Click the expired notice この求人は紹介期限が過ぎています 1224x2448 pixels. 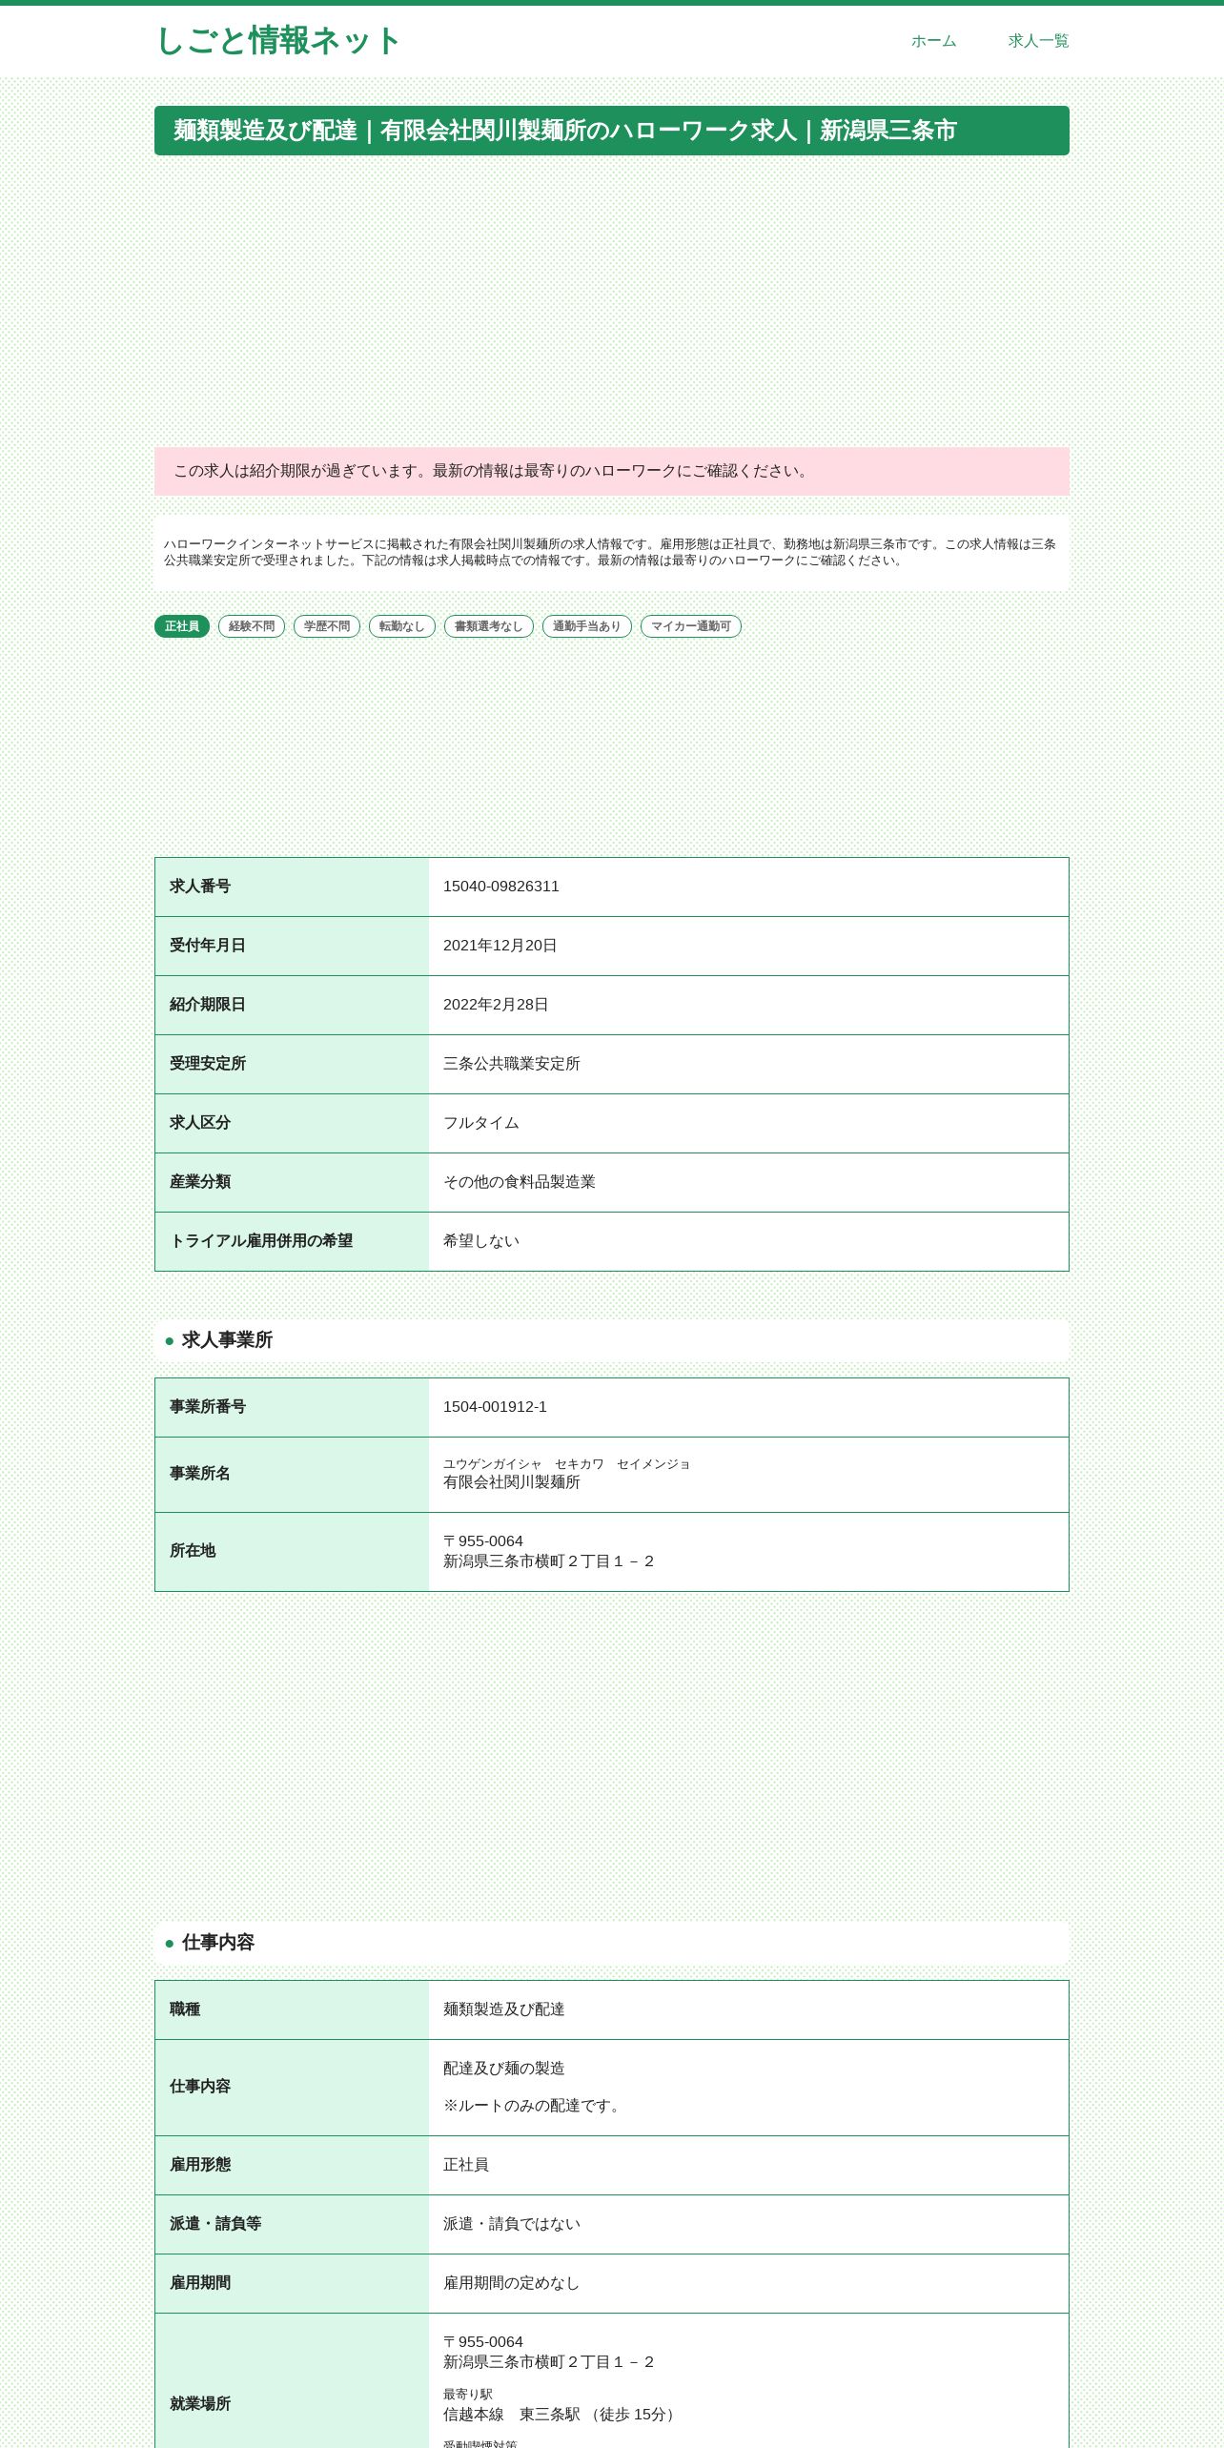click(612, 471)
